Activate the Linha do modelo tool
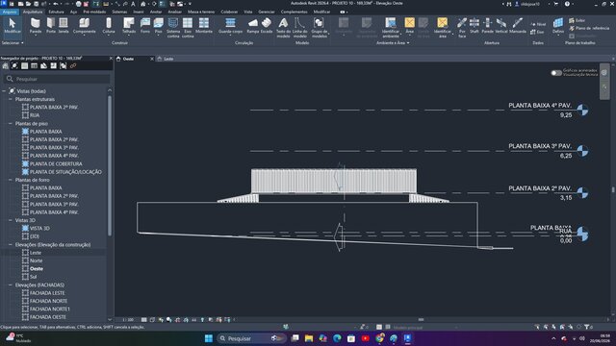Viewport: 616px width, 346px height. [x=299, y=28]
